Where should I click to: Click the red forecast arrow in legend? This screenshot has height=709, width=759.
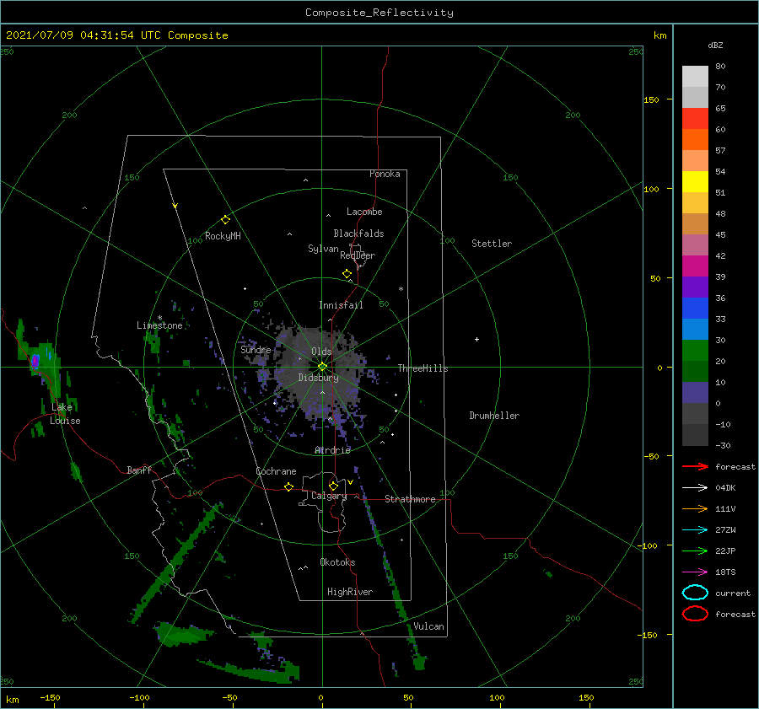tap(695, 466)
